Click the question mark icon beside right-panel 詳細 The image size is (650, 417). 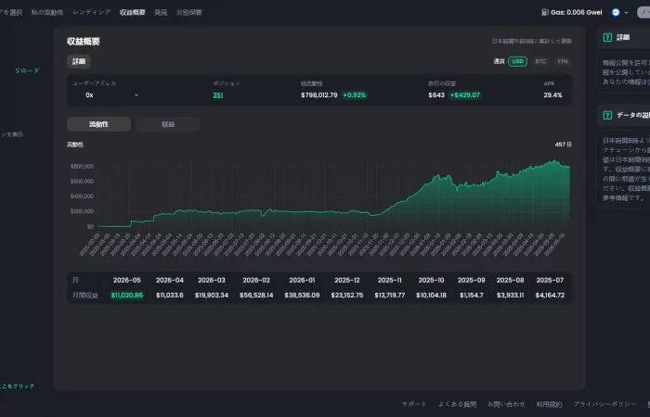tap(607, 38)
